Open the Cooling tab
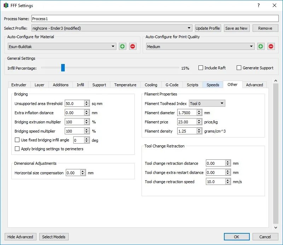The width and height of the screenshot is (283, 245). click(151, 85)
